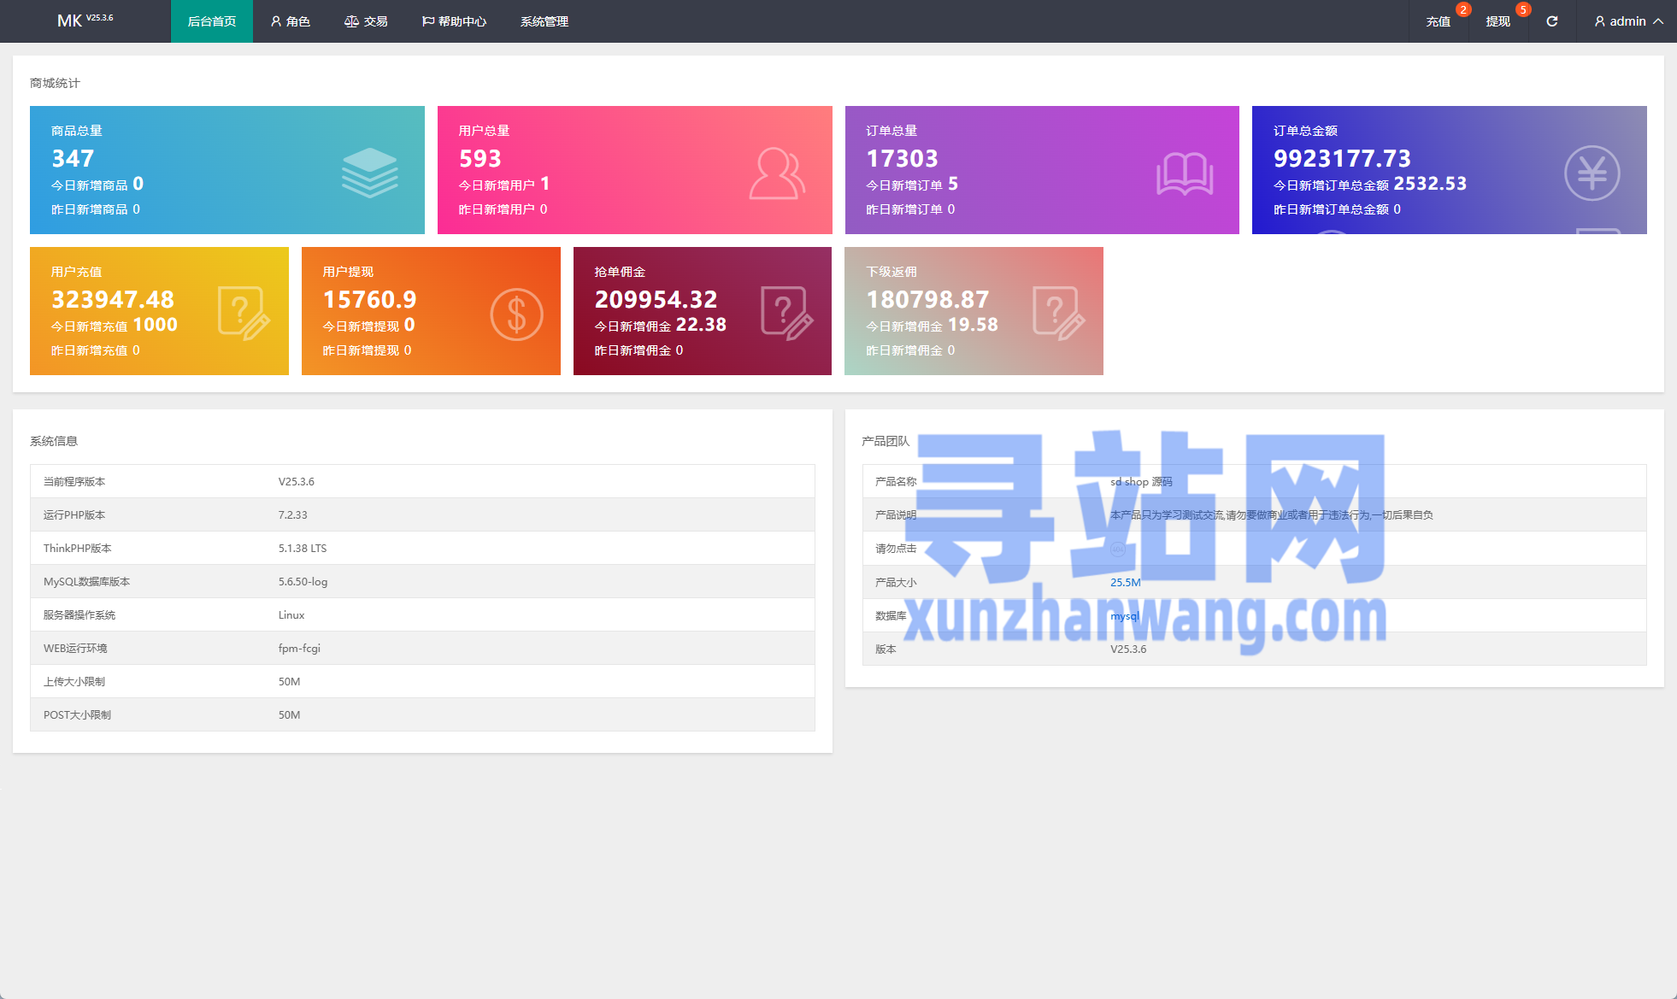Screen dimensions: 1677x999
Task: Click the refresh icon in header
Action: (1552, 21)
